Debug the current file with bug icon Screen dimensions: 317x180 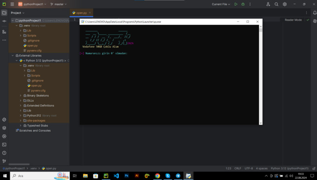pos(243,4)
